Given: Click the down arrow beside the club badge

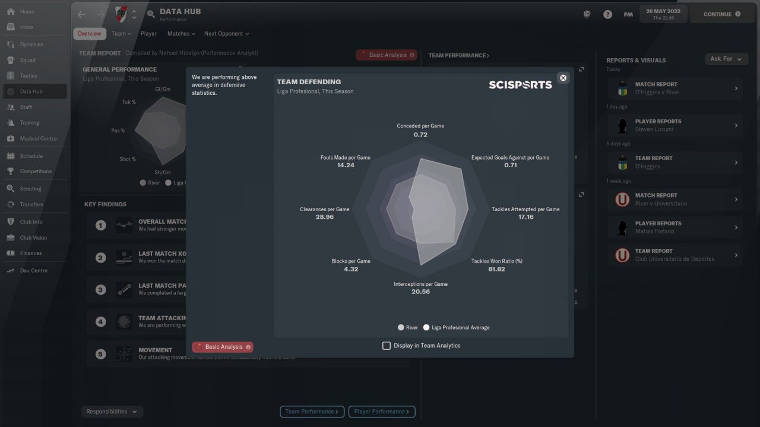Looking at the screenshot, I should pos(134,17).
